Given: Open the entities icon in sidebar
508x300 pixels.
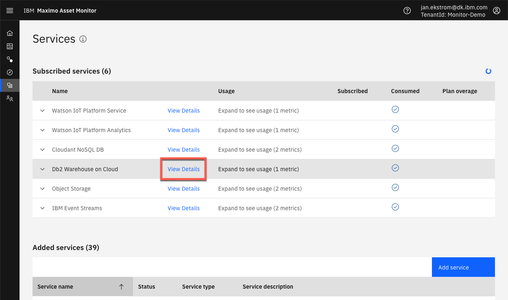Looking at the screenshot, I should (x=10, y=59).
